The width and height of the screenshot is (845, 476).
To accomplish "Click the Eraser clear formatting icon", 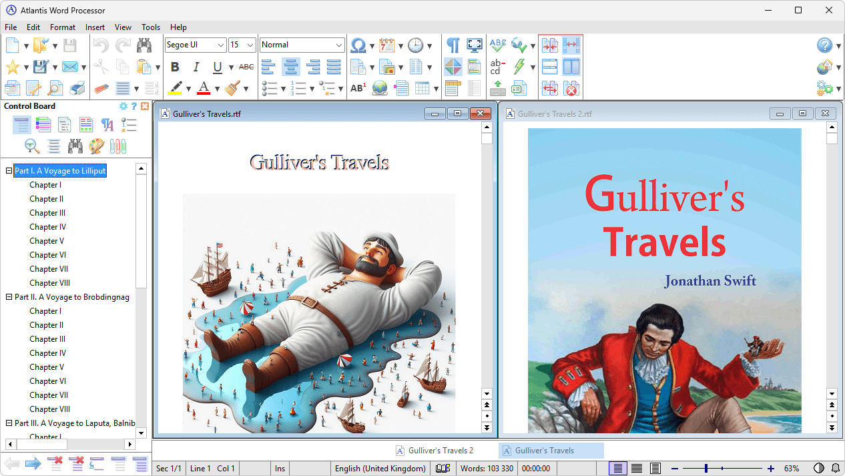I will [x=101, y=88].
